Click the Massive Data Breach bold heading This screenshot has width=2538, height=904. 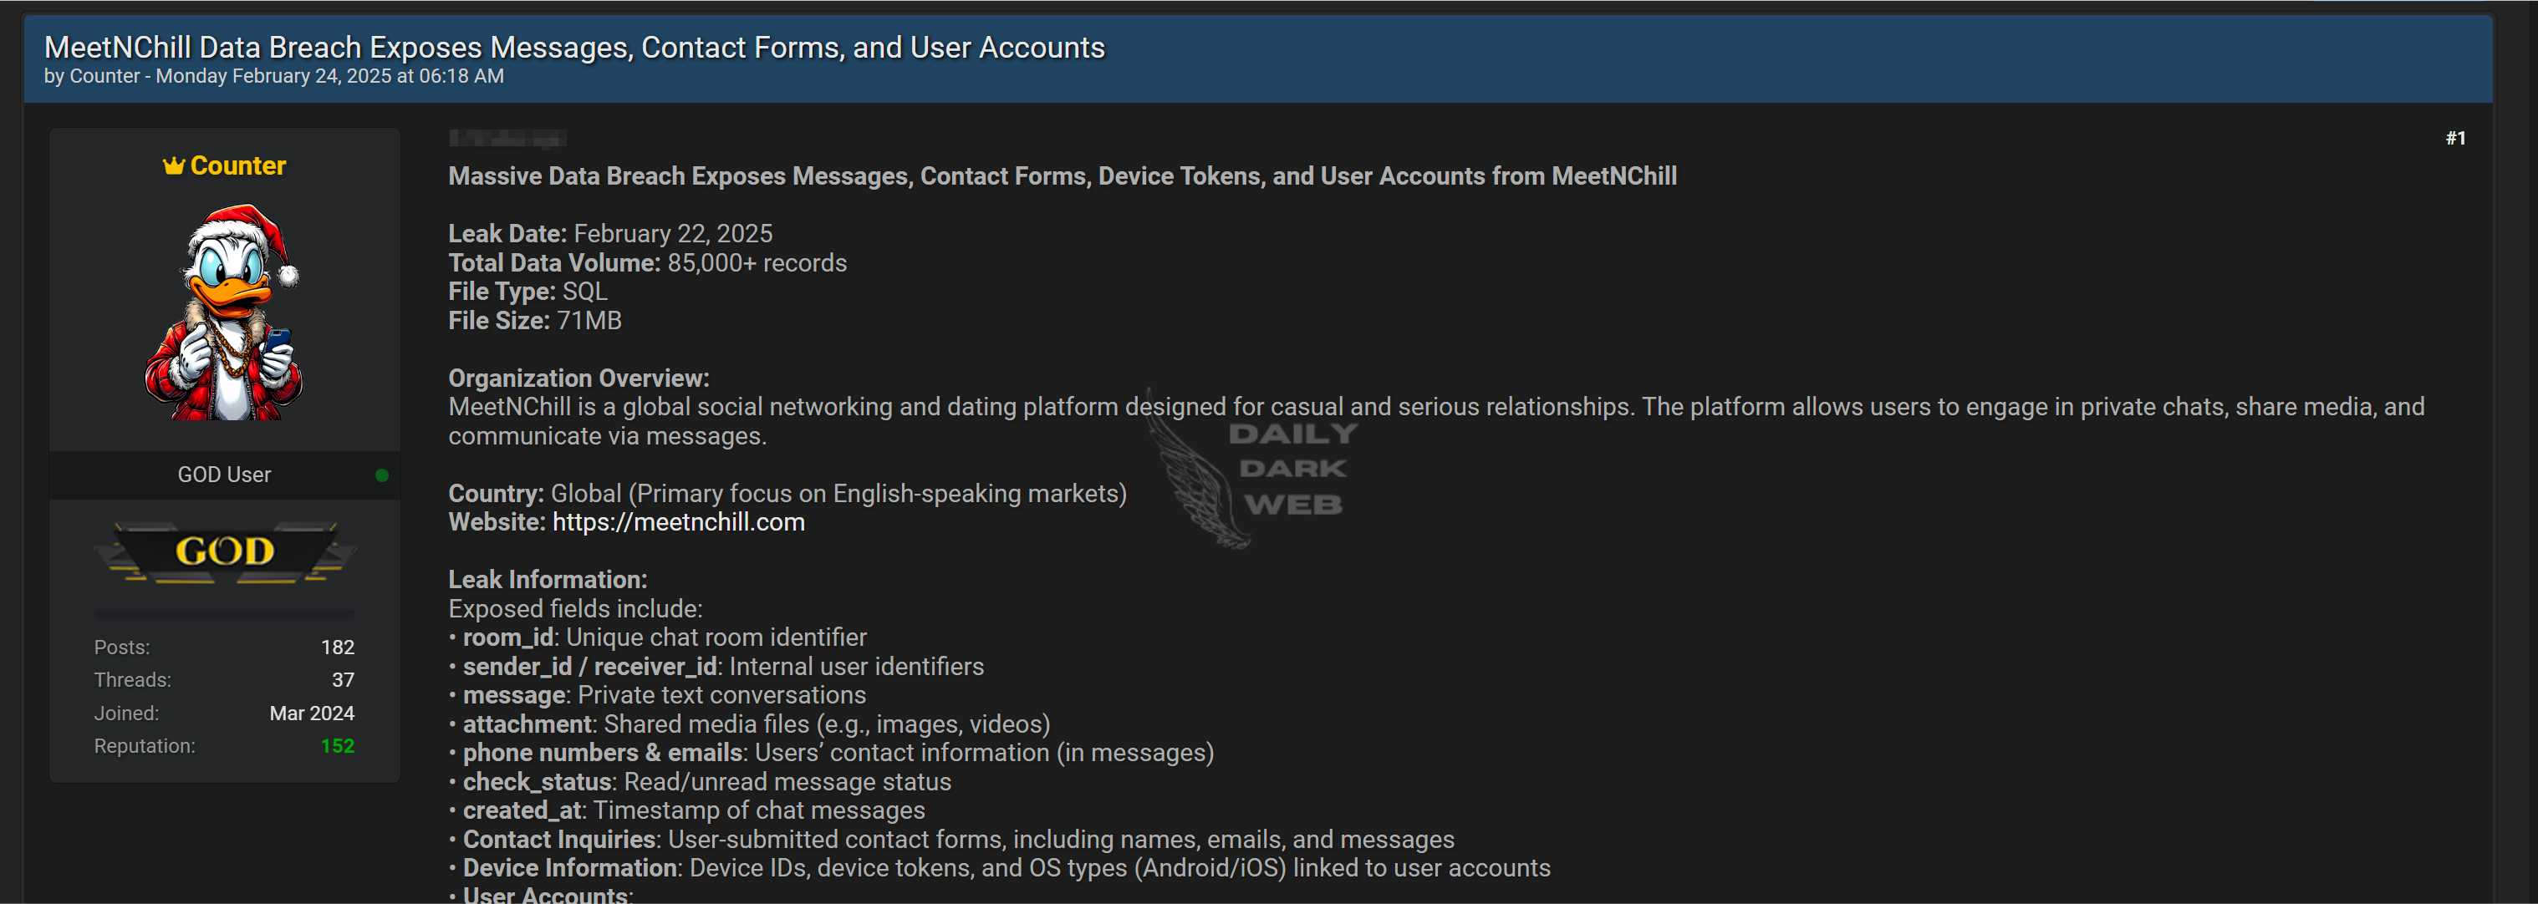click(x=1062, y=176)
